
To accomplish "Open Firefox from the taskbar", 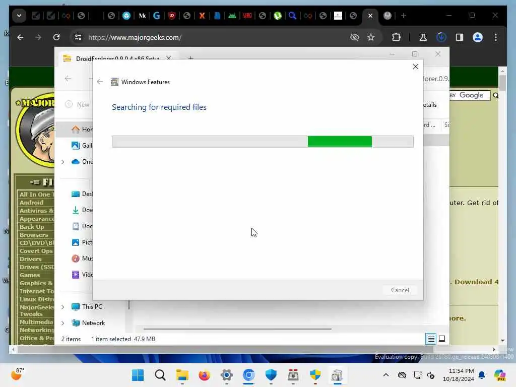I will tap(205, 375).
